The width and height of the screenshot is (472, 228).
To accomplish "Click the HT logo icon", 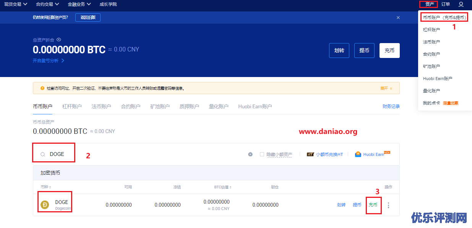I will (310, 154).
